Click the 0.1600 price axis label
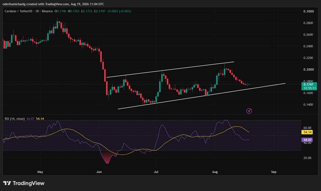 click(x=308, y=93)
